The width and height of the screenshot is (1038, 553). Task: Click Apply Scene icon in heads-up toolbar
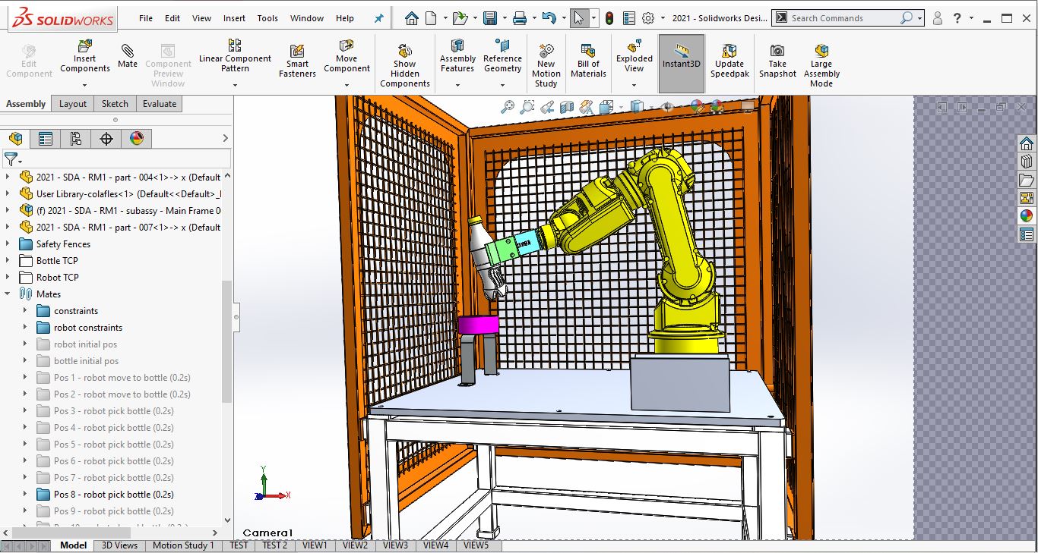coord(716,108)
